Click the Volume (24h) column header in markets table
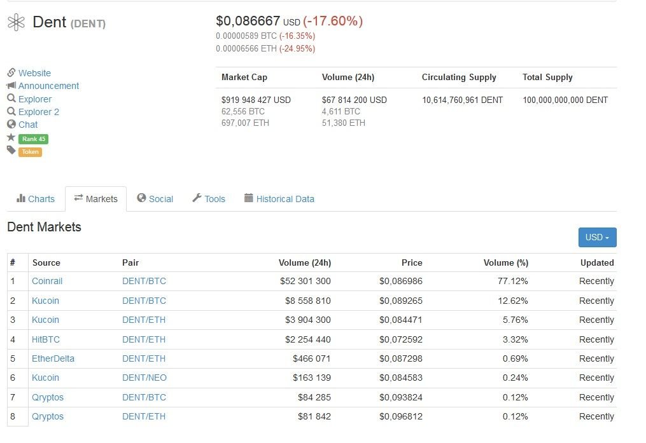Image resolution: width=646 pixels, height=443 pixels. coord(305,262)
